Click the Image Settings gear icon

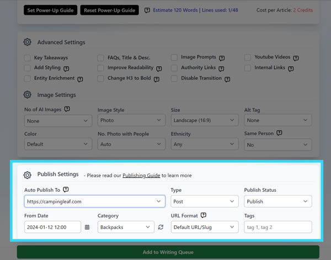[x=27, y=95]
